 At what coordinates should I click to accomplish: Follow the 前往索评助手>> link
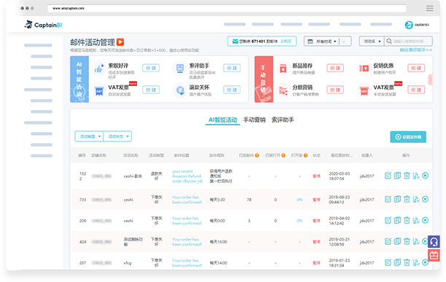click(416, 50)
